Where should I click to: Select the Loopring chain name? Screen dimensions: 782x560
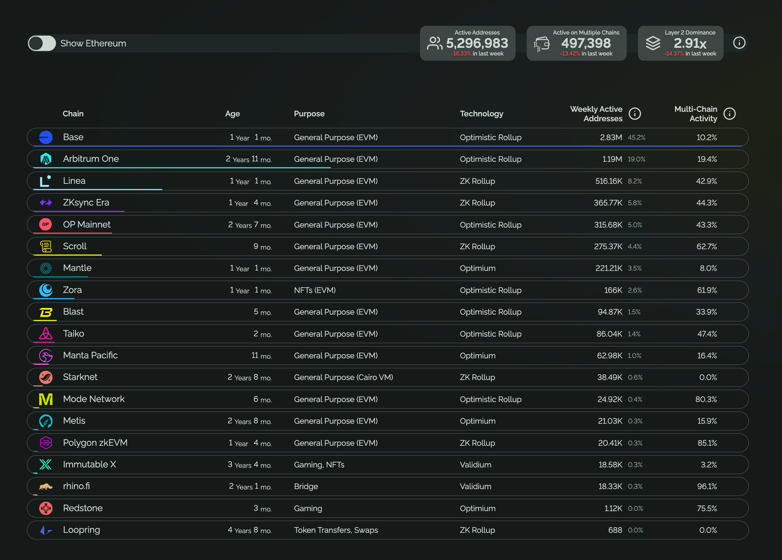(x=82, y=530)
